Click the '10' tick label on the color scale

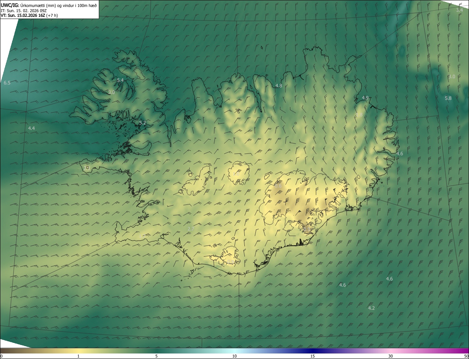234,356
